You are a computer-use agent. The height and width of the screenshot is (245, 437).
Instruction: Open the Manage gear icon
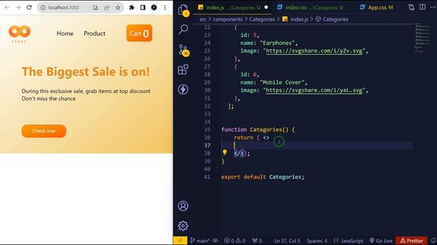[183, 226]
